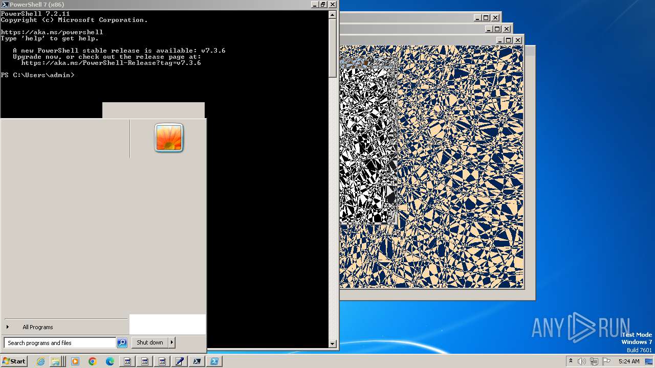The image size is (655, 368).
Task: Click the PowerShell vertical scrollbar thumb
Action: (x=333, y=49)
